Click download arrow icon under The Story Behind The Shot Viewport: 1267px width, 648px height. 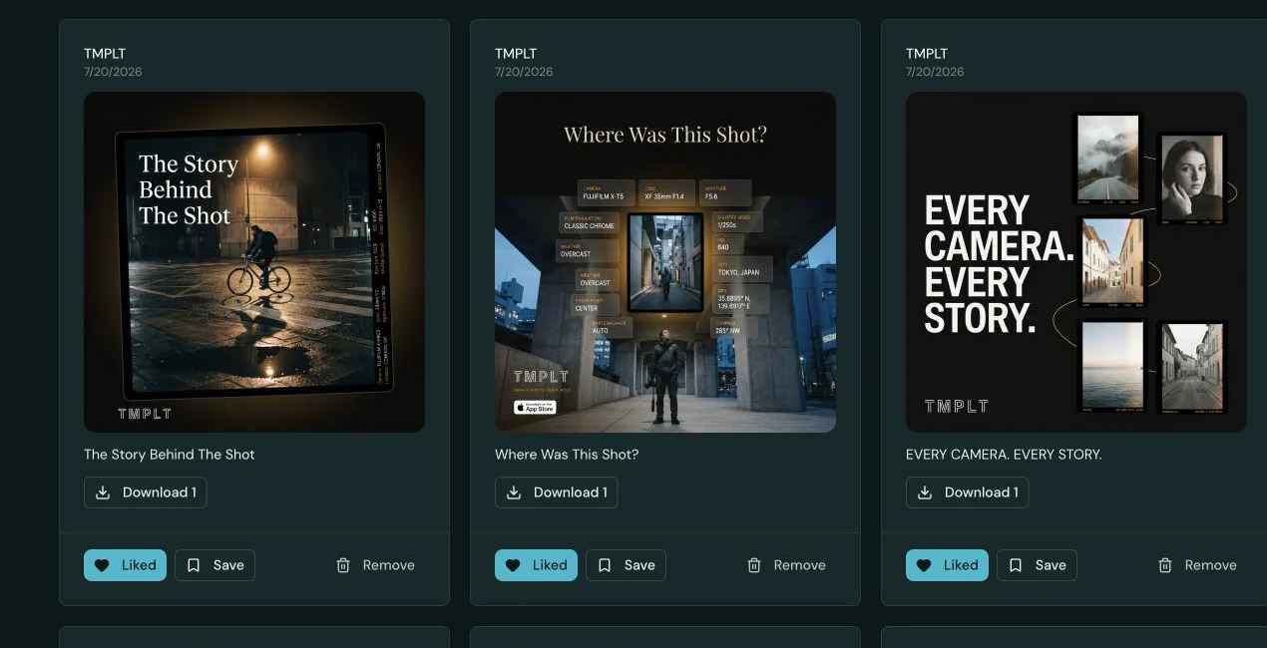pyautogui.click(x=103, y=492)
